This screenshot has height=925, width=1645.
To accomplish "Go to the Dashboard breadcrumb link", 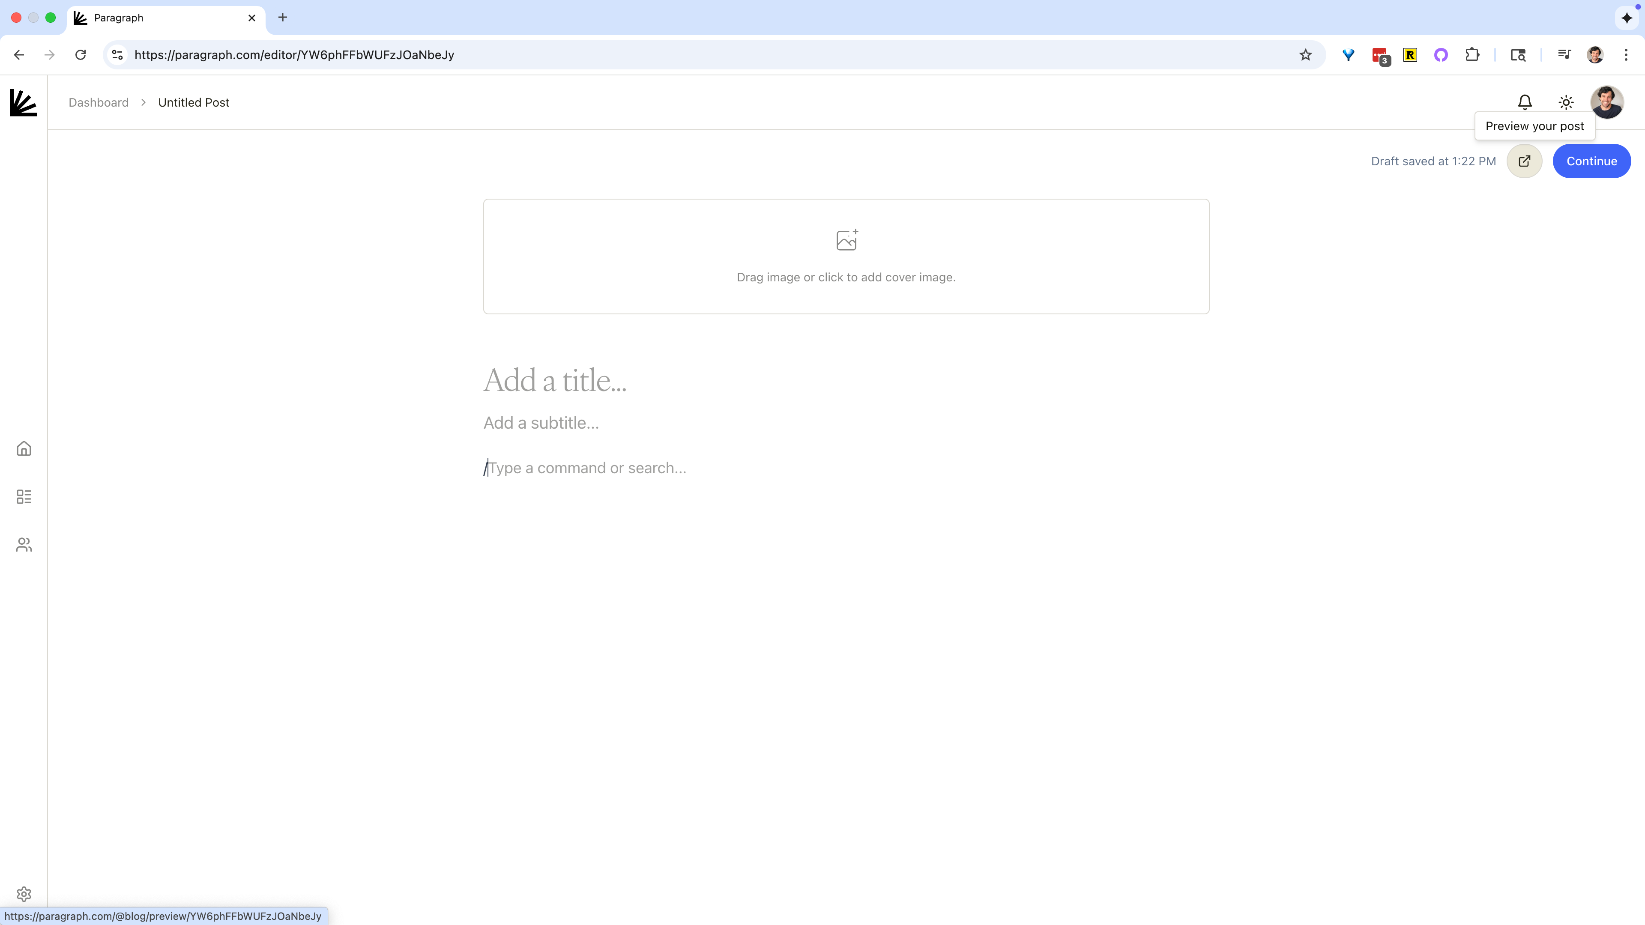I will 99,103.
